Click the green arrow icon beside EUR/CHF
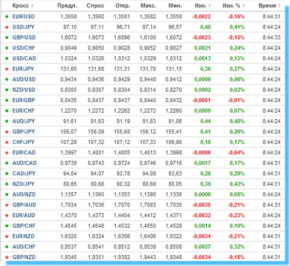The image size is (290, 266). [x=7, y=111]
